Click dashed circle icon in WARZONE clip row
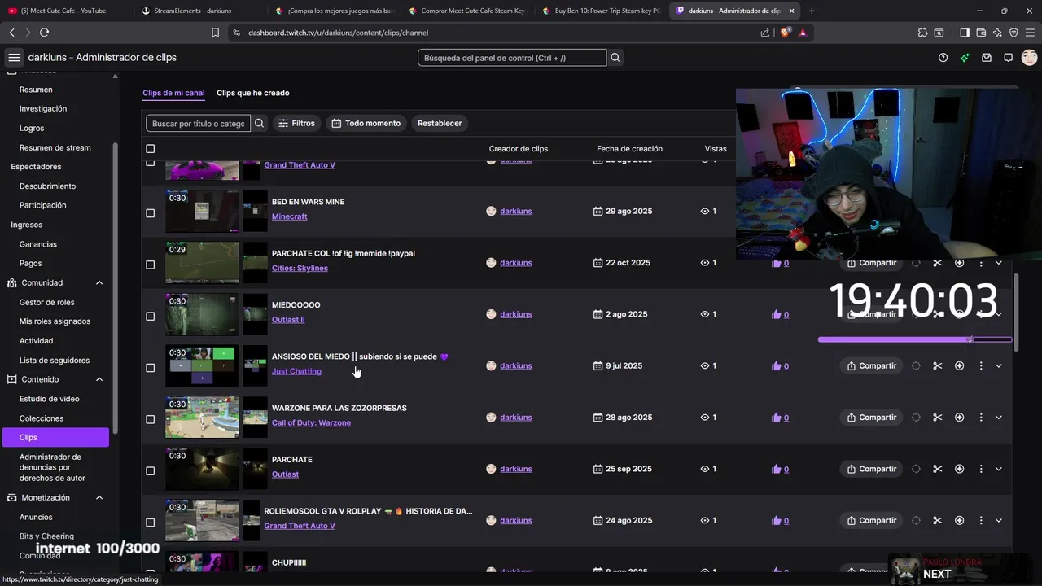 pyautogui.click(x=916, y=418)
